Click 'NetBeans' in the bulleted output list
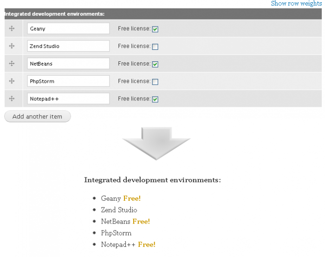325x257 pixels. pos(116,222)
